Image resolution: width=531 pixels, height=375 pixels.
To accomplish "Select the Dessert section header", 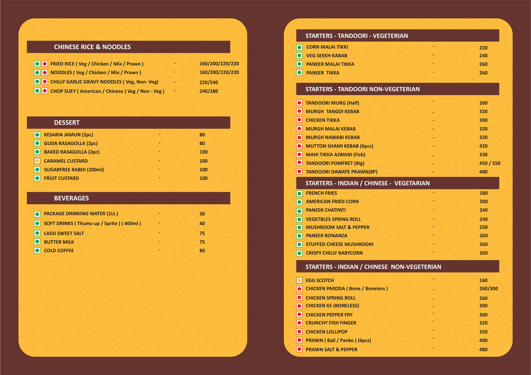I will (67, 123).
